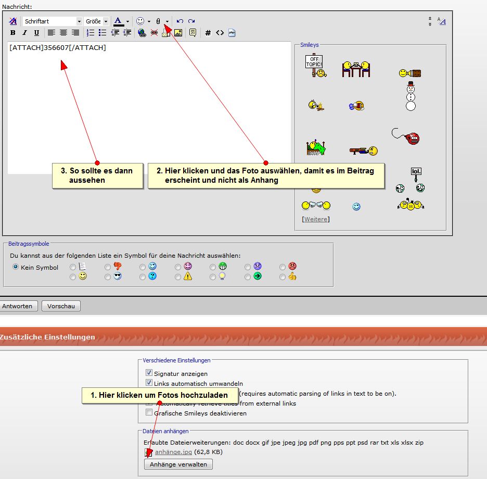487x479 pixels.
Task: Increase the text indent
Action: coord(127,33)
